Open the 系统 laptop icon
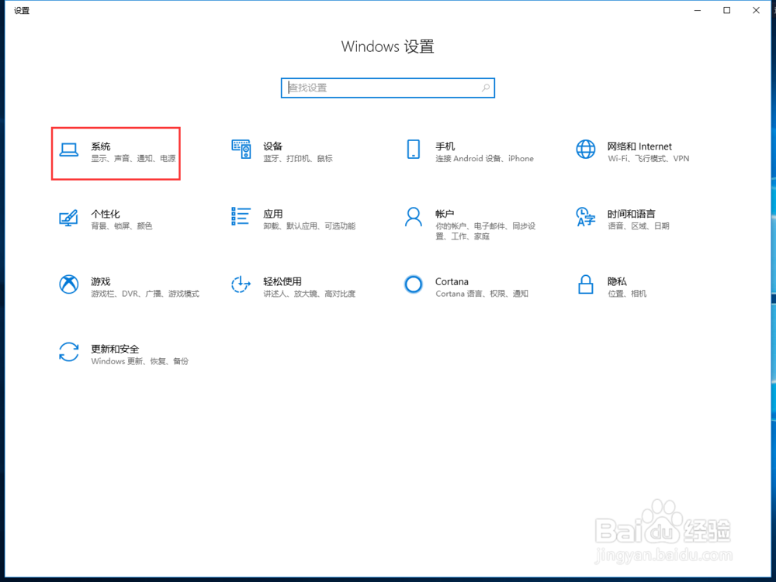776x582 pixels. 69,150
